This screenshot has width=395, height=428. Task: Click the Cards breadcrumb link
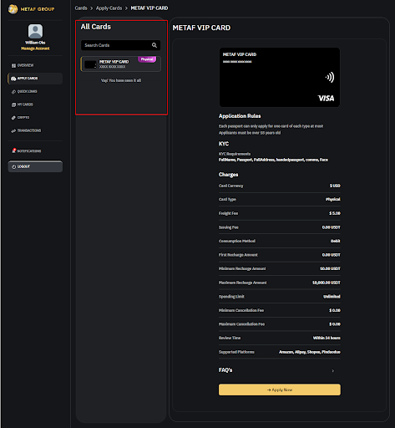[x=81, y=8]
